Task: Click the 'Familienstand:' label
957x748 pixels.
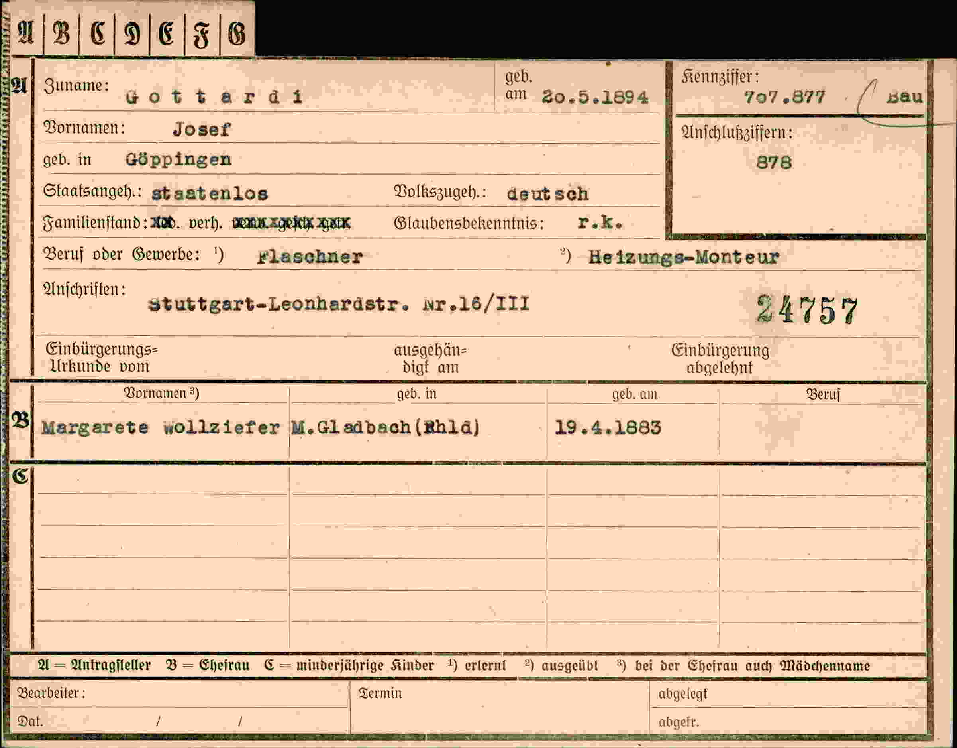Action: tap(95, 223)
